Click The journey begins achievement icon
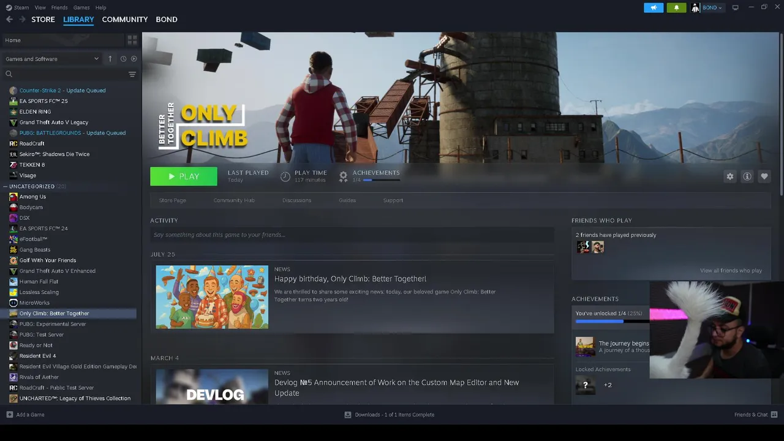The image size is (784, 441). point(585,347)
